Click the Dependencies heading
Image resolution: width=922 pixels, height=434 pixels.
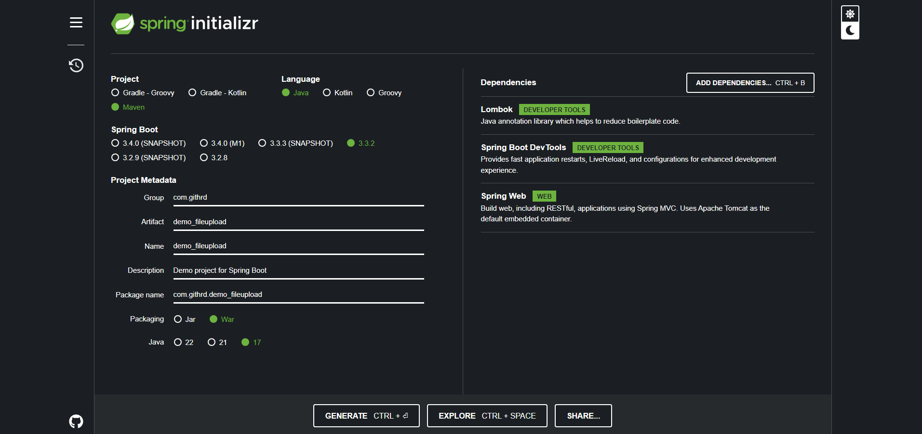(508, 82)
